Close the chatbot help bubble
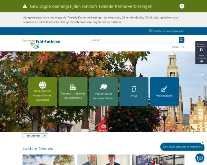 click(x=203, y=143)
